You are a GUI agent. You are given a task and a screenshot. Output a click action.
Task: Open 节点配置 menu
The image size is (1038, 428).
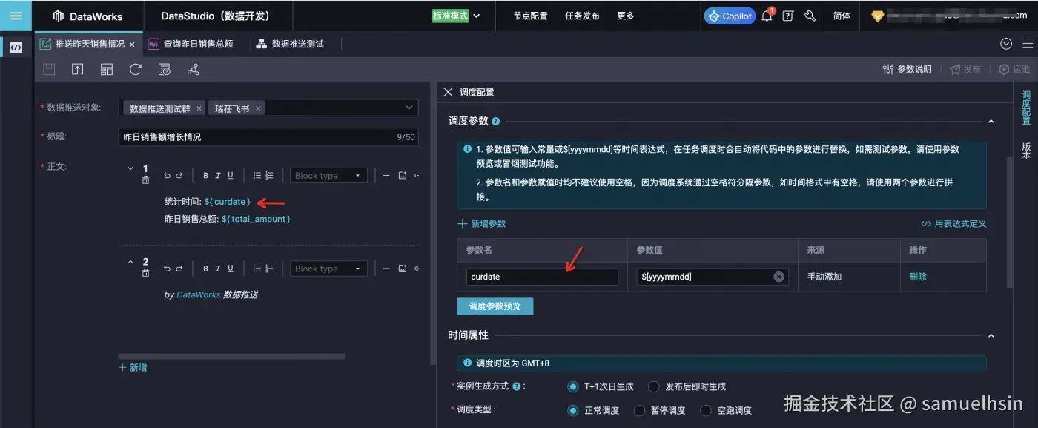[530, 16]
